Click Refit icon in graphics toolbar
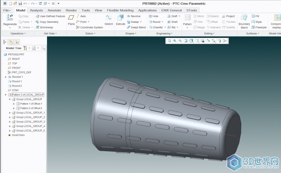 (169, 41)
